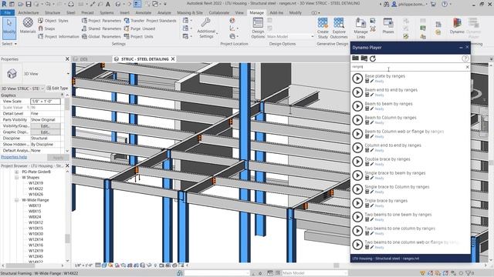Select W12X19 under W Shapes
The width and height of the screenshot is (494, 277).
click(36, 183)
